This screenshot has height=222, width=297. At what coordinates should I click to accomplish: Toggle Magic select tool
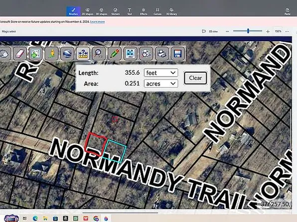(x=8, y=31)
